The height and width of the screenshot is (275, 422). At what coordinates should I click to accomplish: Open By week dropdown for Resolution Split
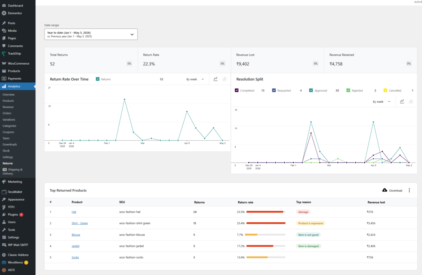click(381, 102)
